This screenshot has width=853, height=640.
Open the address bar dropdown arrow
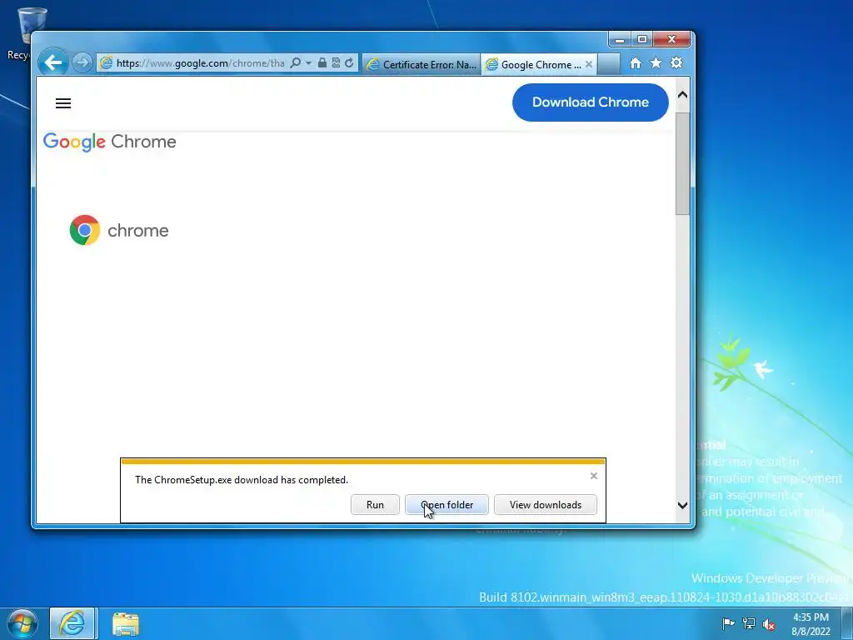[x=308, y=63]
